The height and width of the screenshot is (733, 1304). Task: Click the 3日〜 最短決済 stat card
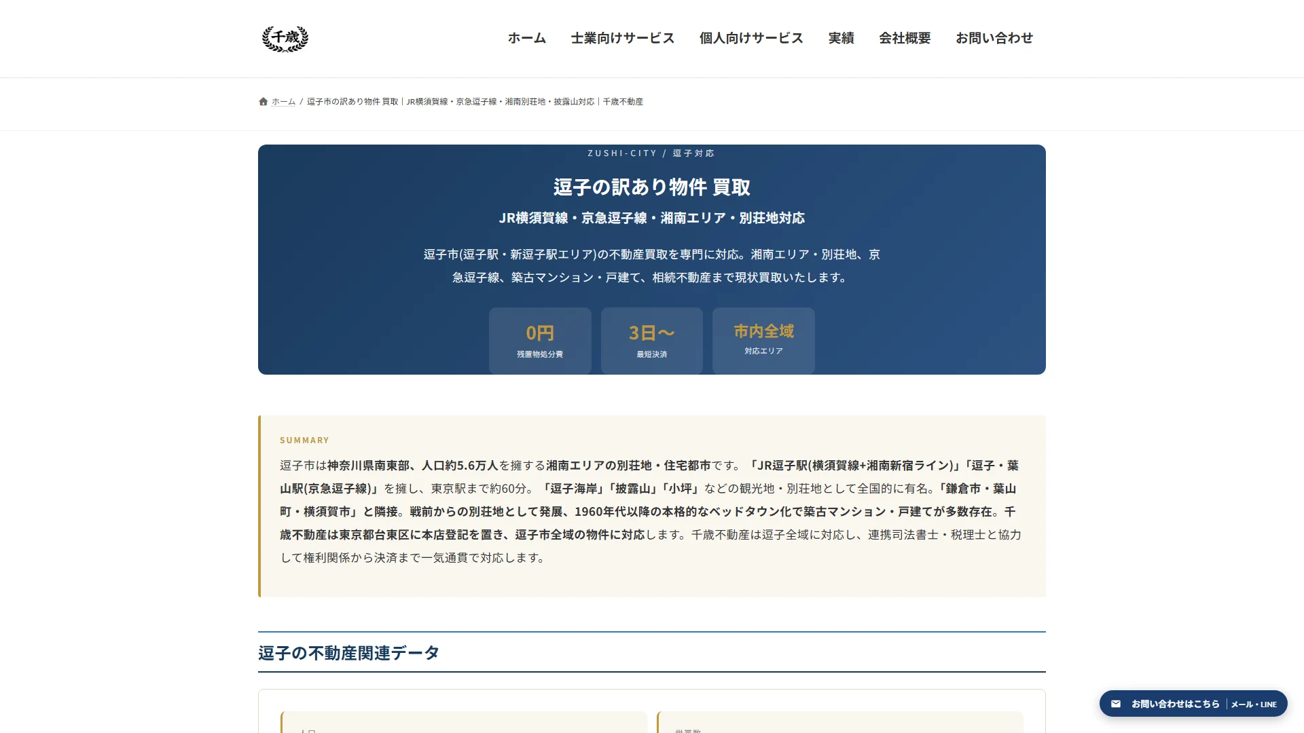652,341
